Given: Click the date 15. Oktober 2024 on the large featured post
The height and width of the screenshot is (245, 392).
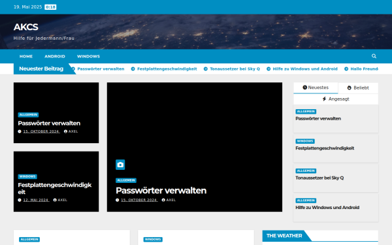Looking at the screenshot, I should point(139,200).
